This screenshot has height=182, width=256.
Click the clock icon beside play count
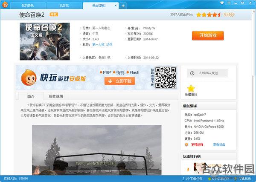[192, 73]
